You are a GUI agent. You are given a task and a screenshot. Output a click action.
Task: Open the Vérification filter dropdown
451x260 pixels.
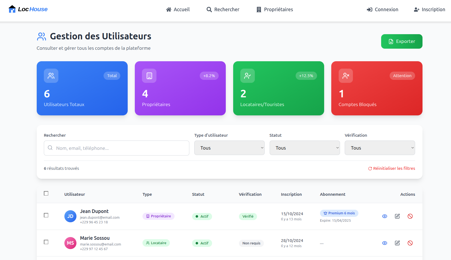pos(379,148)
